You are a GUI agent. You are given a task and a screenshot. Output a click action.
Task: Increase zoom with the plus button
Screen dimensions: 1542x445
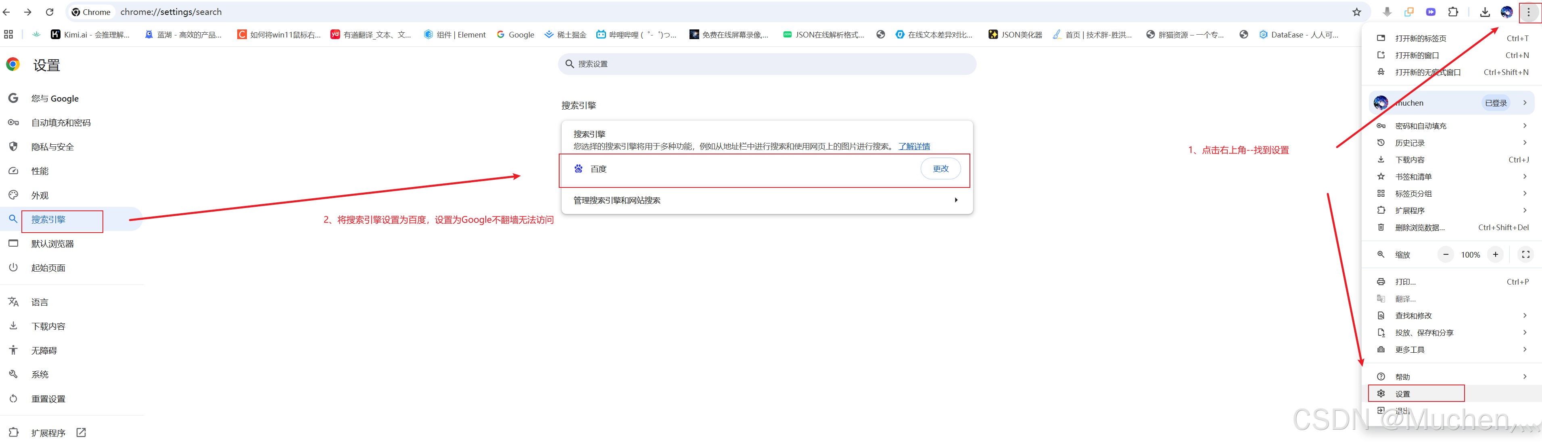(1495, 254)
